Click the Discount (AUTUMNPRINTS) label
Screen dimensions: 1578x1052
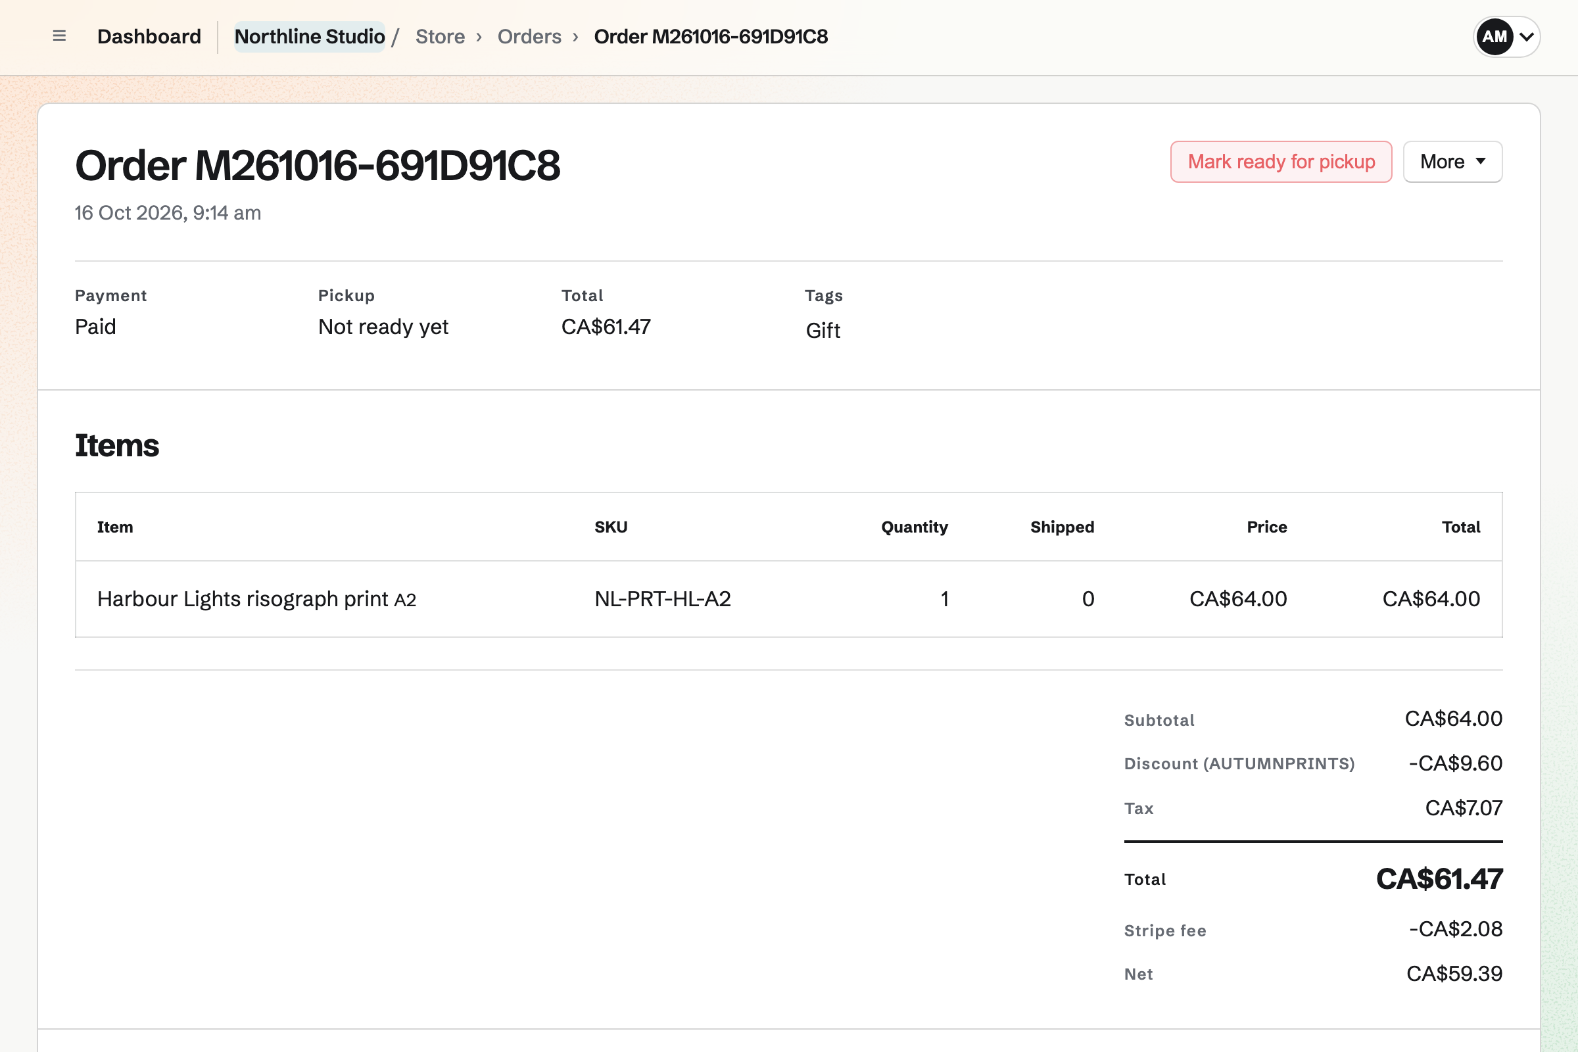coord(1239,764)
